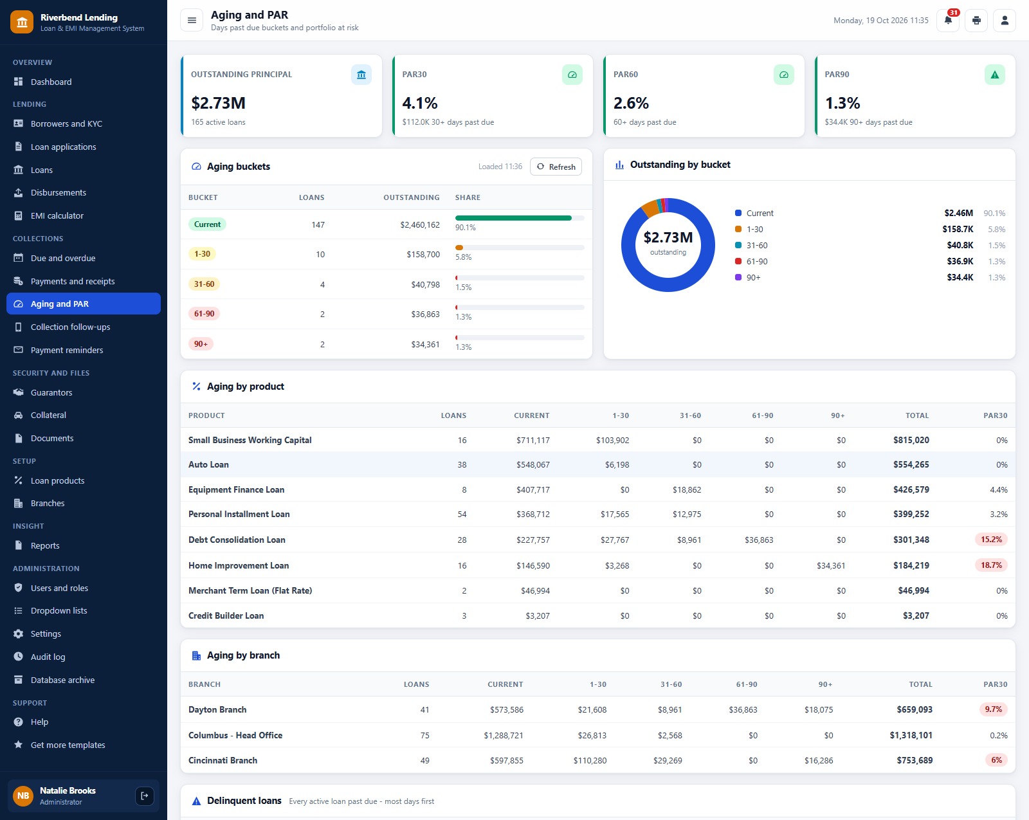
Task: Open the user profile icon
Action: (x=1005, y=21)
